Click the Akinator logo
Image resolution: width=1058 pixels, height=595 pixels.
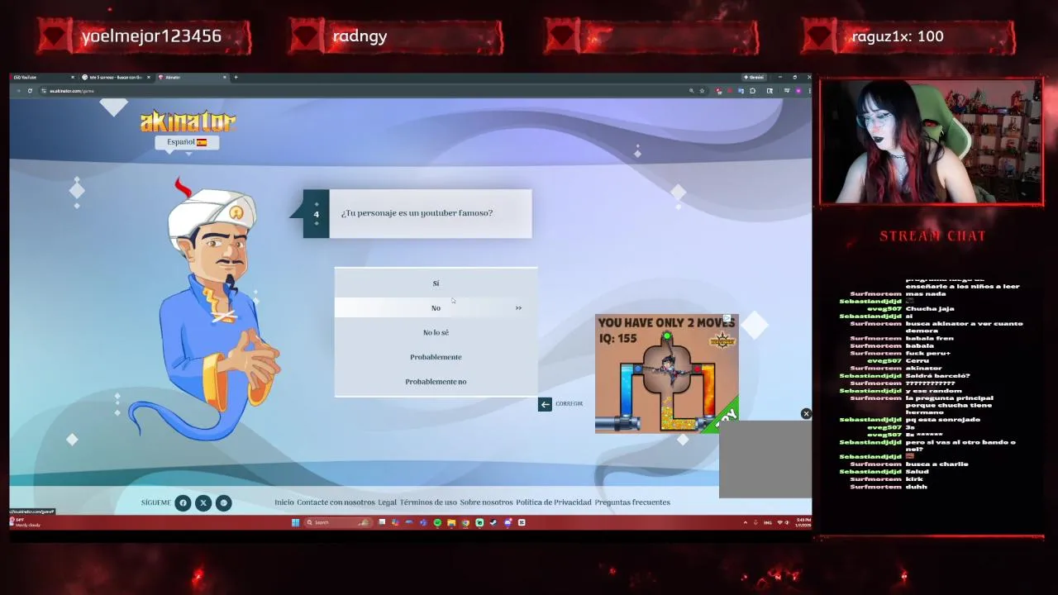pos(188,121)
